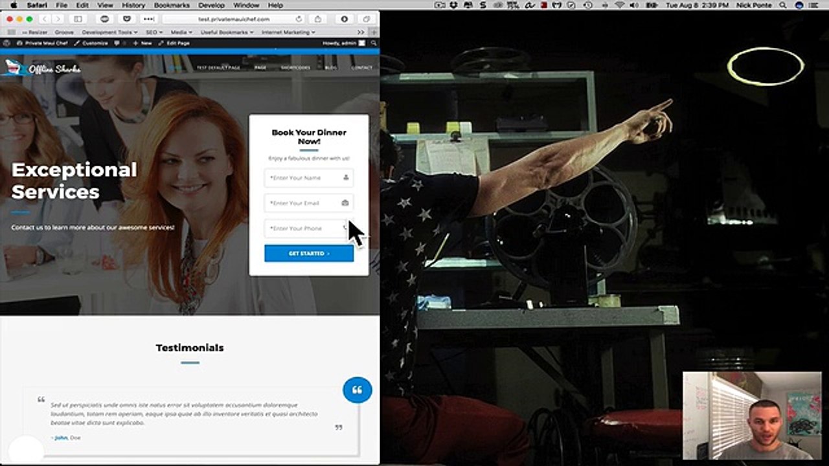Click the Enter Your Email field
Image resolution: width=829 pixels, height=466 pixels.
309,203
